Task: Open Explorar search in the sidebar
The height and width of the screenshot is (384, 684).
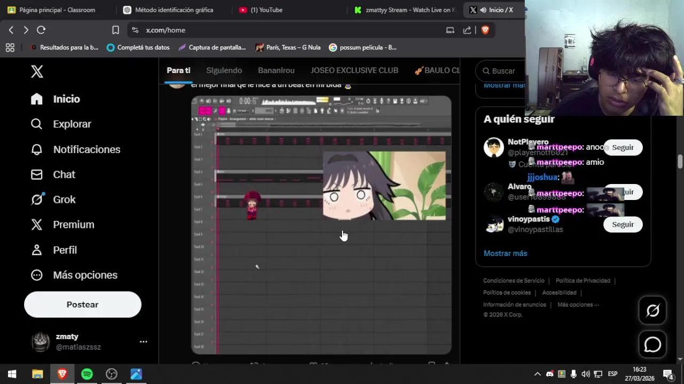Action: (x=61, y=124)
